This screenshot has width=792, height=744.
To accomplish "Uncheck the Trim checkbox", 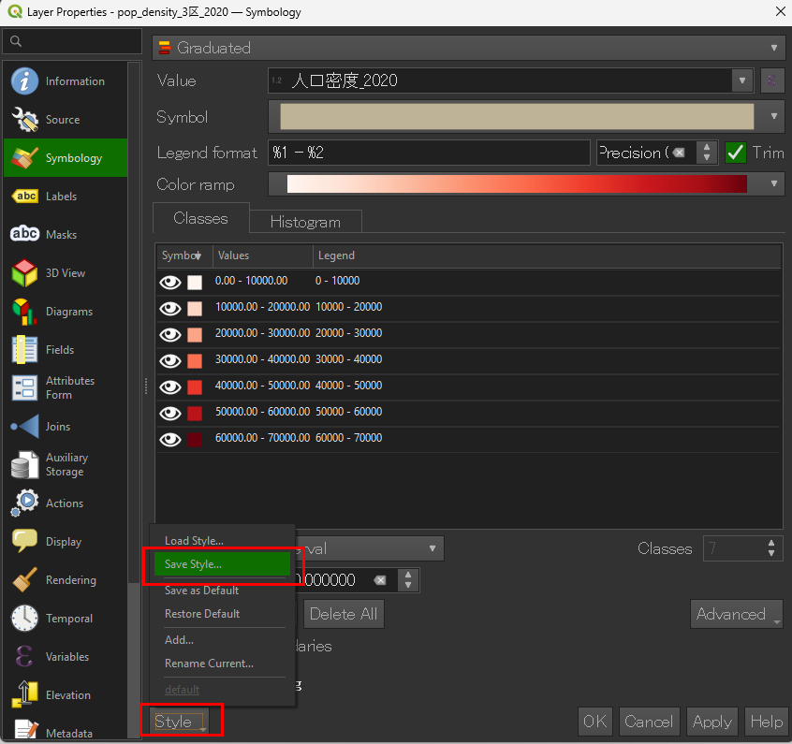I will tap(736, 153).
